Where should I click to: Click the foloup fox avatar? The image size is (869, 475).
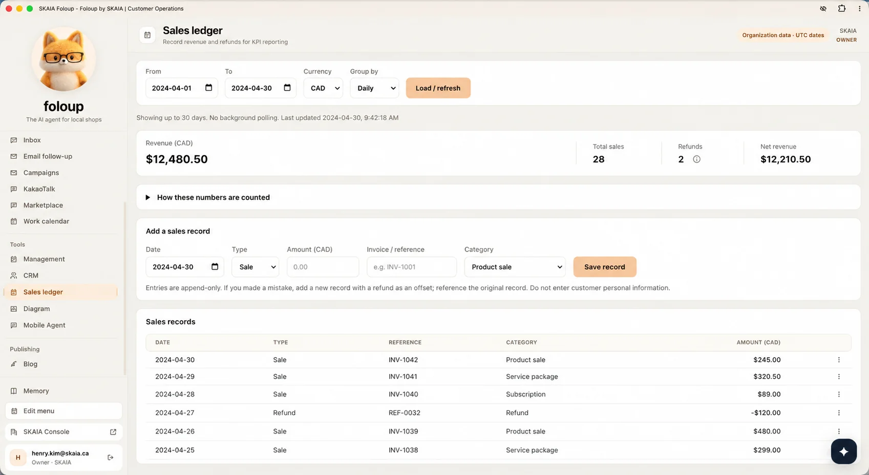63,59
